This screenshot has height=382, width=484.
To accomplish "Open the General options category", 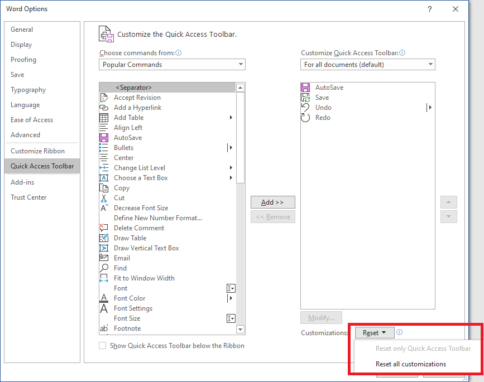I will coord(42,30).
